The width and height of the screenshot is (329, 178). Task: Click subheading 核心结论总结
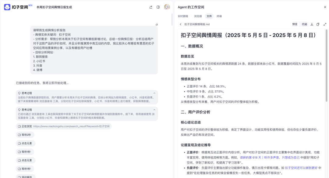(x=191, y=122)
